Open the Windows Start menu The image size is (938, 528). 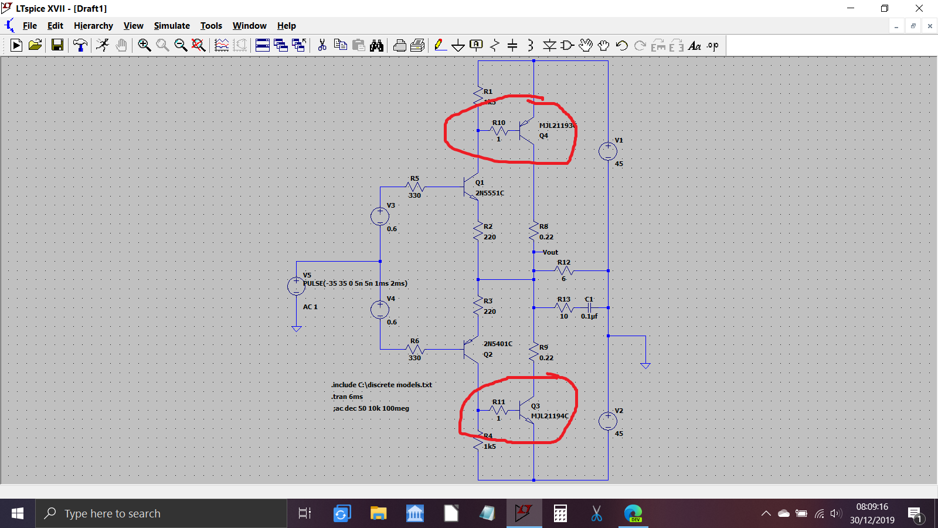click(18, 513)
